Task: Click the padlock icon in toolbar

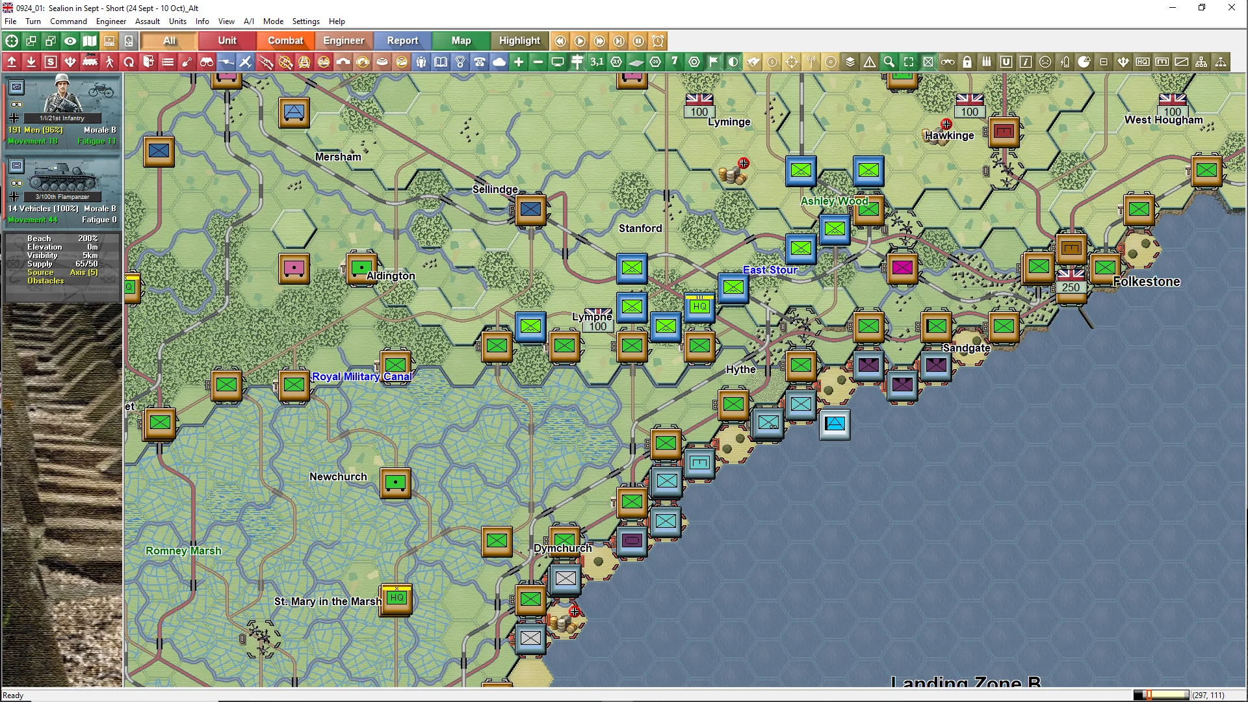Action: click(967, 62)
